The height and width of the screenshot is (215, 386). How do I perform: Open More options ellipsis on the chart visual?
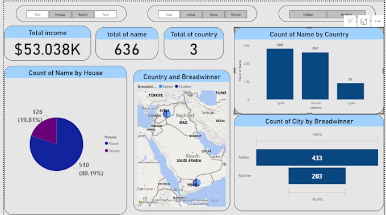coord(377,22)
